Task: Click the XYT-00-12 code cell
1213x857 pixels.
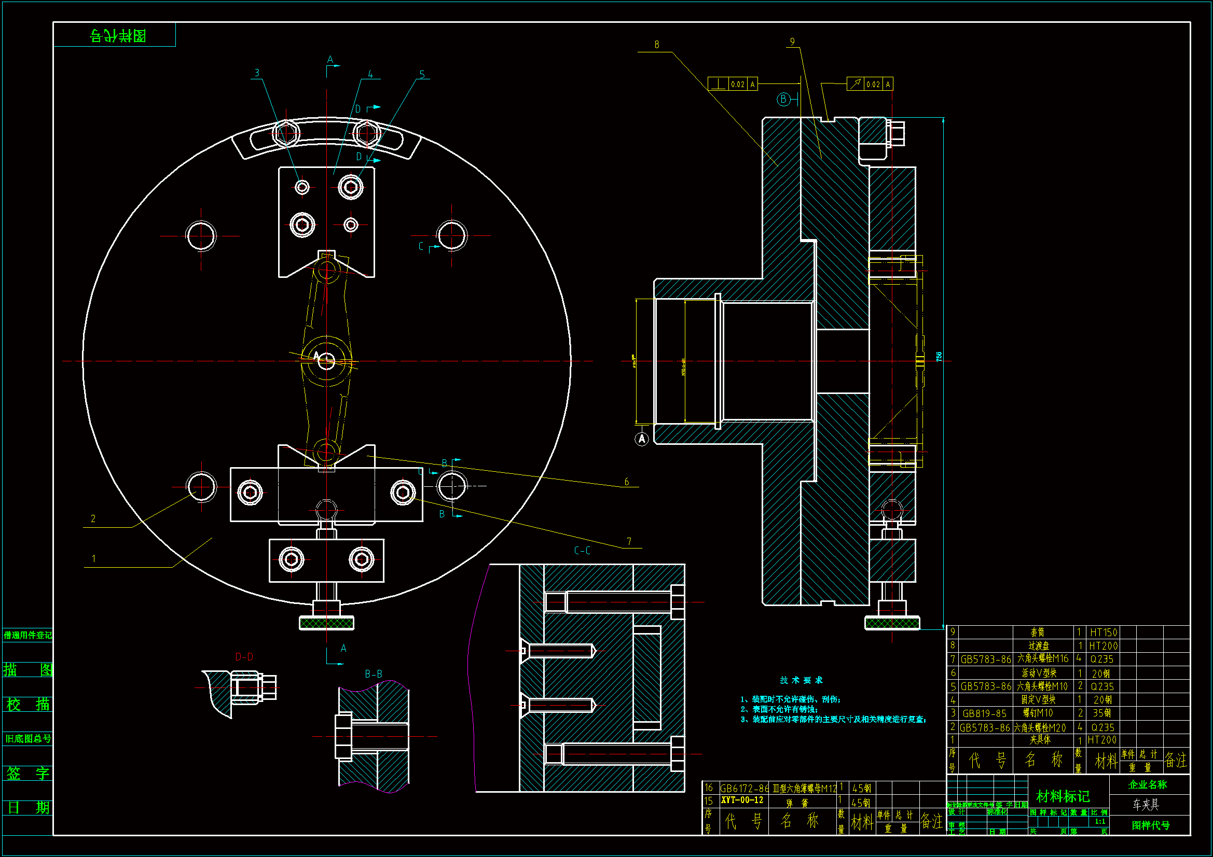Action: tap(745, 800)
